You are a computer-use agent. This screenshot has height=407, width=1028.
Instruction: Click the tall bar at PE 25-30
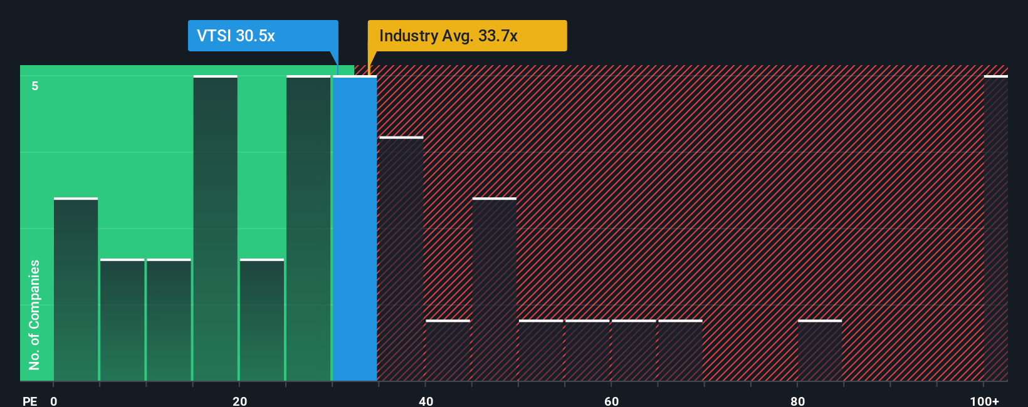tap(308, 229)
